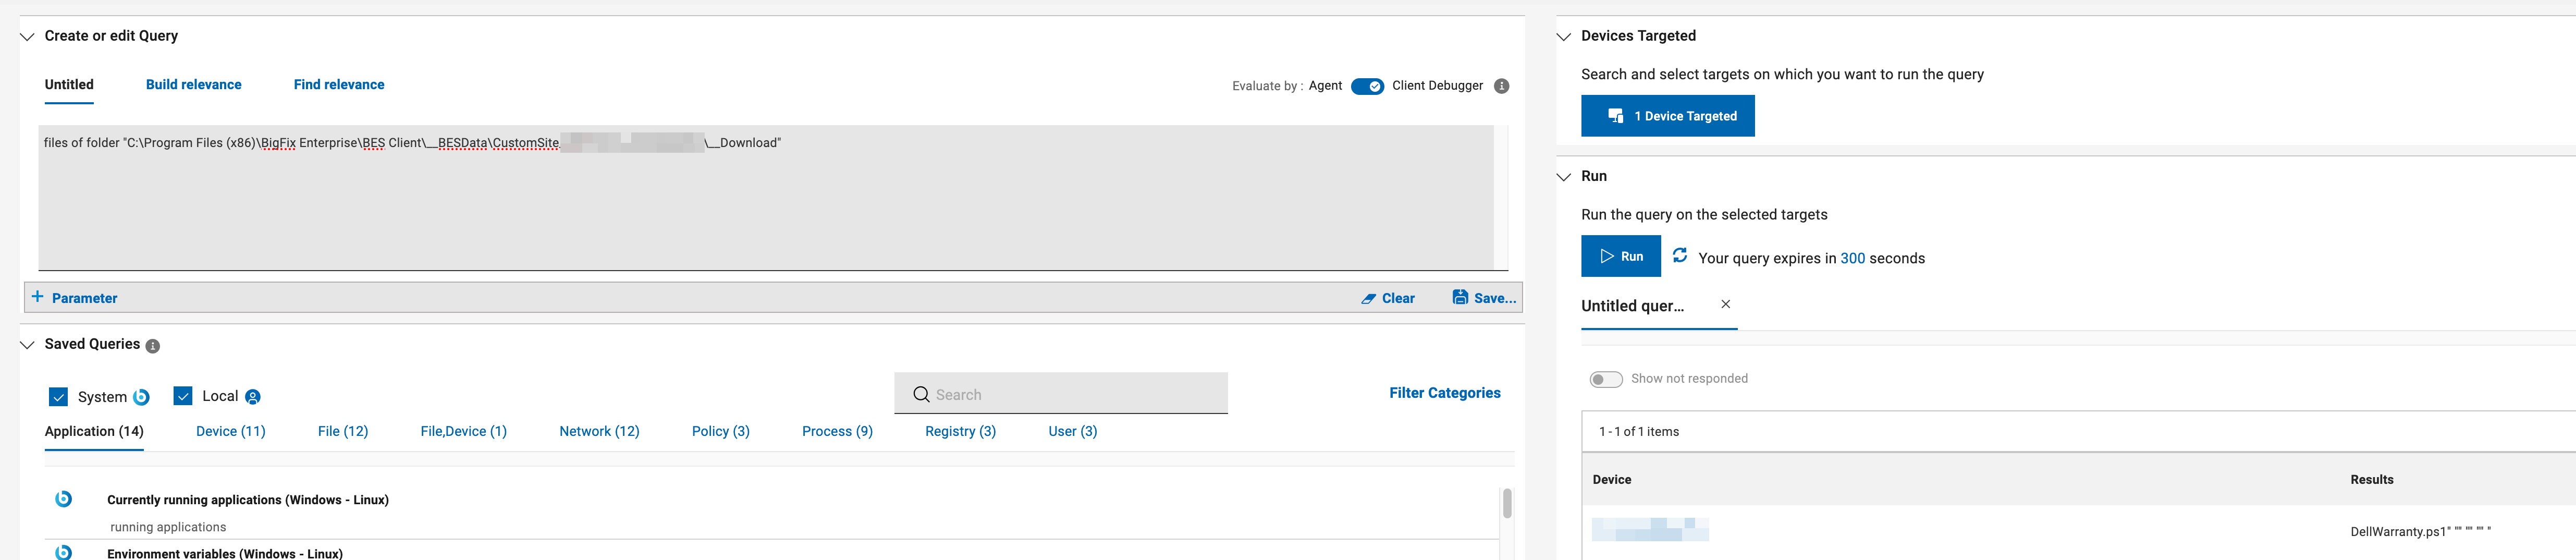Image resolution: width=2576 pixels, height=560 pixels.
Task: Enable Show not responded toggle
Action: tap(1606, 379)
